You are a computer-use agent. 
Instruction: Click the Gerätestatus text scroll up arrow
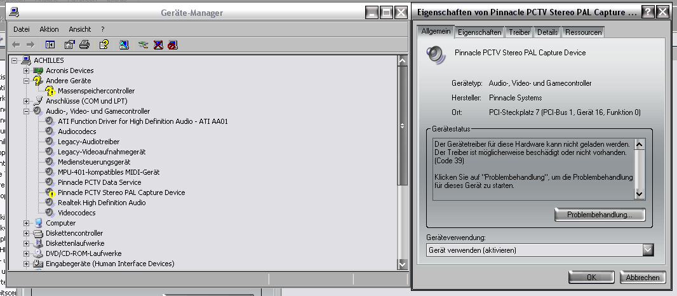click(640, 144)
